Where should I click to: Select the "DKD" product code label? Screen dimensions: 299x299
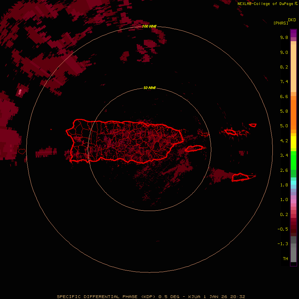292,20
